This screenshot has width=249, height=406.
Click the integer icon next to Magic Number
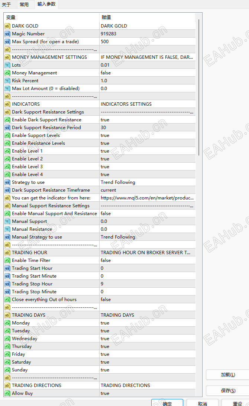(x=7, y=33)
